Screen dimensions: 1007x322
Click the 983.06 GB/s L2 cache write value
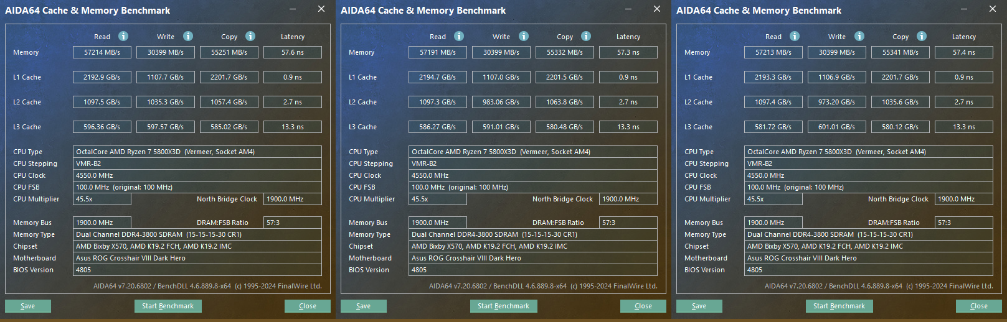(501, 102)
